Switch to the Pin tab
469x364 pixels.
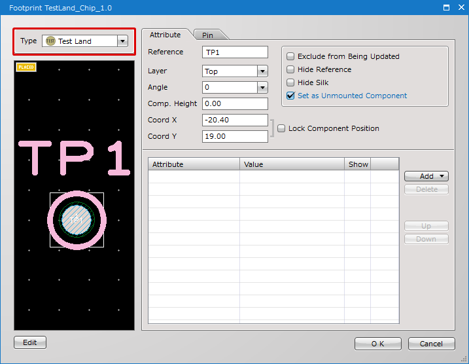click(207, 35)
